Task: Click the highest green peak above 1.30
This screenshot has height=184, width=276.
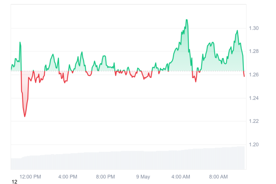Action: [x=187, y=20]
